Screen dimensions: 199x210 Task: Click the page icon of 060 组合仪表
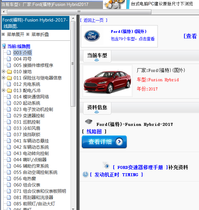point(9,185)
